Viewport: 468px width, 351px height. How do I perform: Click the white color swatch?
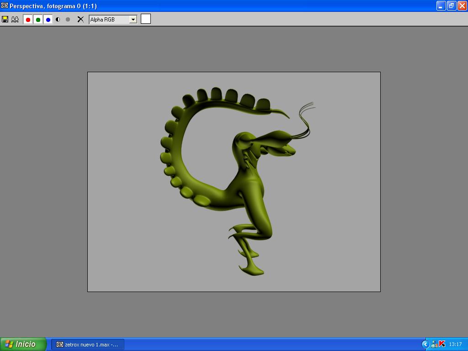pos(146,19)
